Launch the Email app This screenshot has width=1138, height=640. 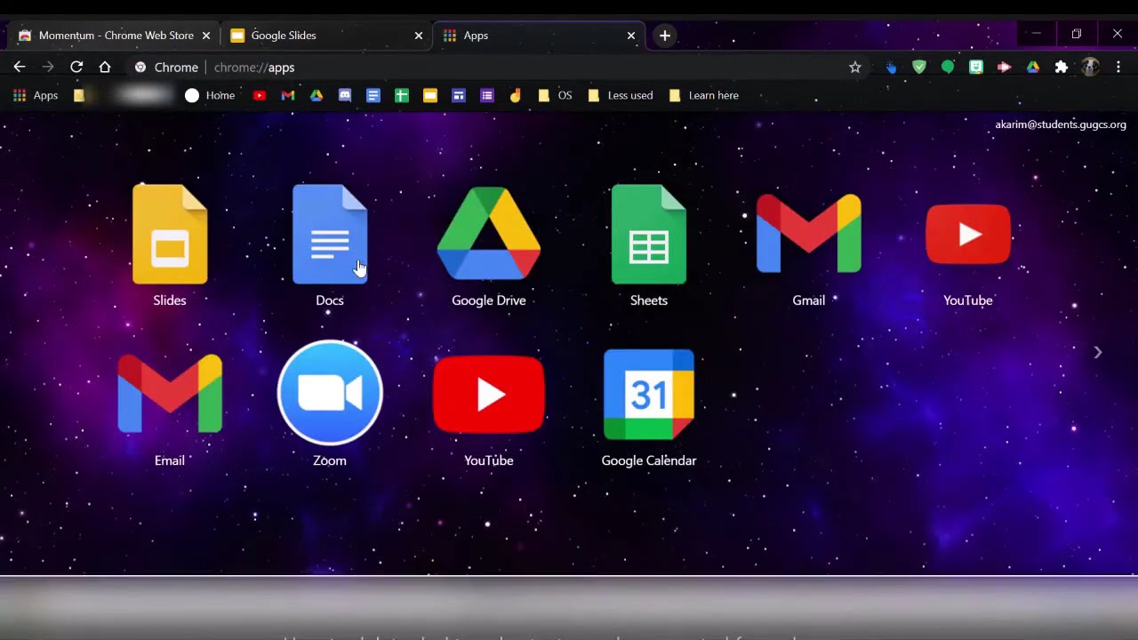click(x=170, y=394)
